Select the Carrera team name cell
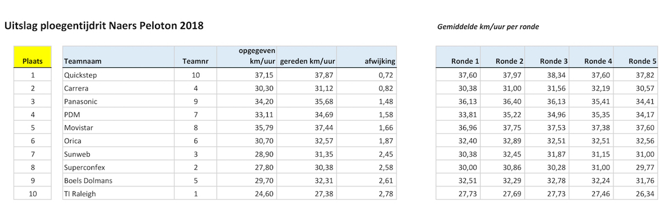Screen dimensions: 664x221 coord(118,89)
